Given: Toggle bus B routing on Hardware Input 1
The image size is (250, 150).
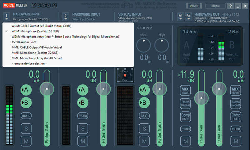Looking at the screenshot, I should pyautogui.click(x=26, y=102).
